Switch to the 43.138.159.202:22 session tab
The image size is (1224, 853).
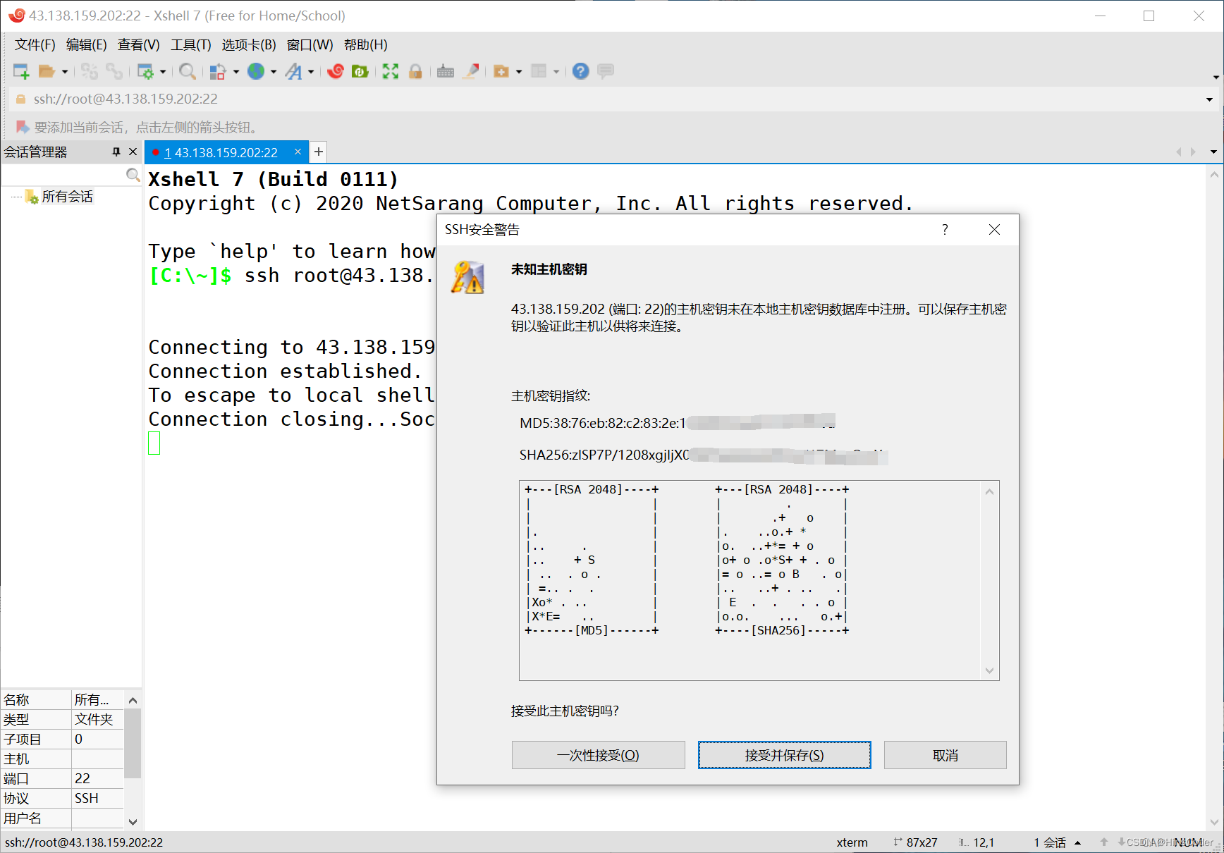tap(221, 152)
